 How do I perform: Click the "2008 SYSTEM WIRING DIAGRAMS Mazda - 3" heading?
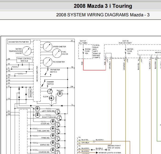(x=103, y=15)
